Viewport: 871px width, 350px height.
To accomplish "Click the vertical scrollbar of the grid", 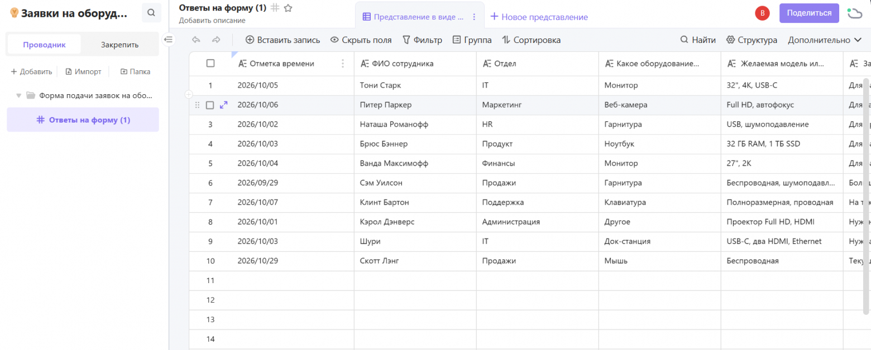I will pyautogui.click(x=867, y=195).
